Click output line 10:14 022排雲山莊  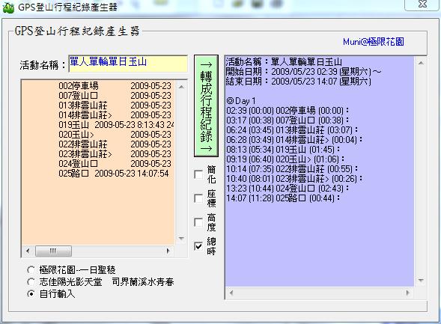[292, 169]
